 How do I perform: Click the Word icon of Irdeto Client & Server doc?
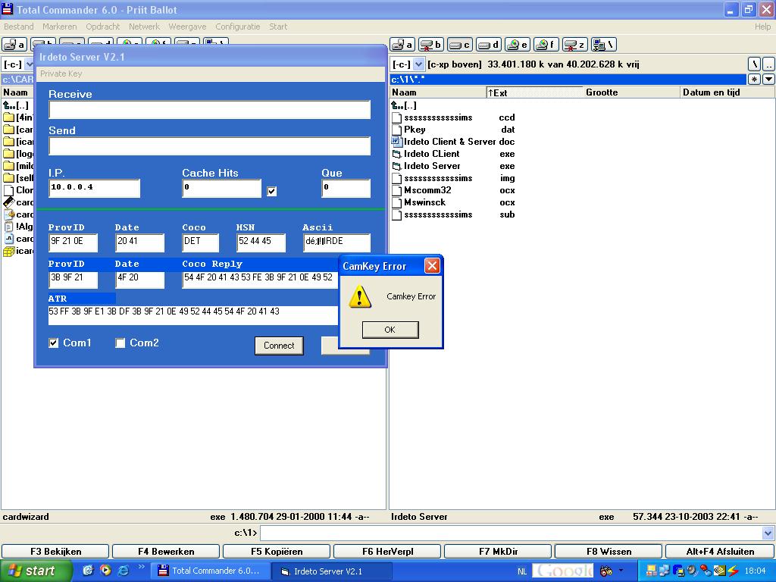point(396,142)
